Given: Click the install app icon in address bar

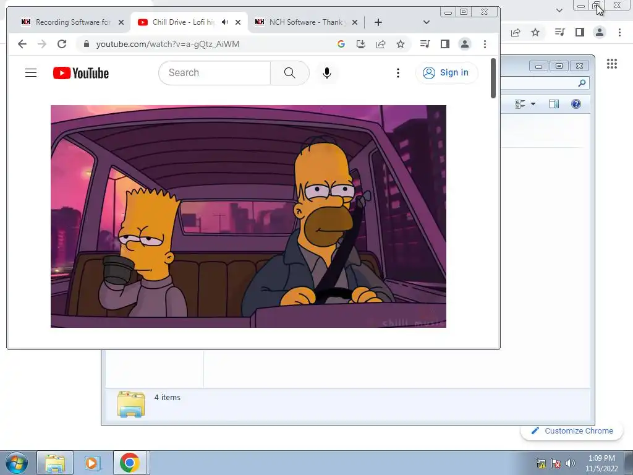Looking at the screenshot, I should coord(361,44).
